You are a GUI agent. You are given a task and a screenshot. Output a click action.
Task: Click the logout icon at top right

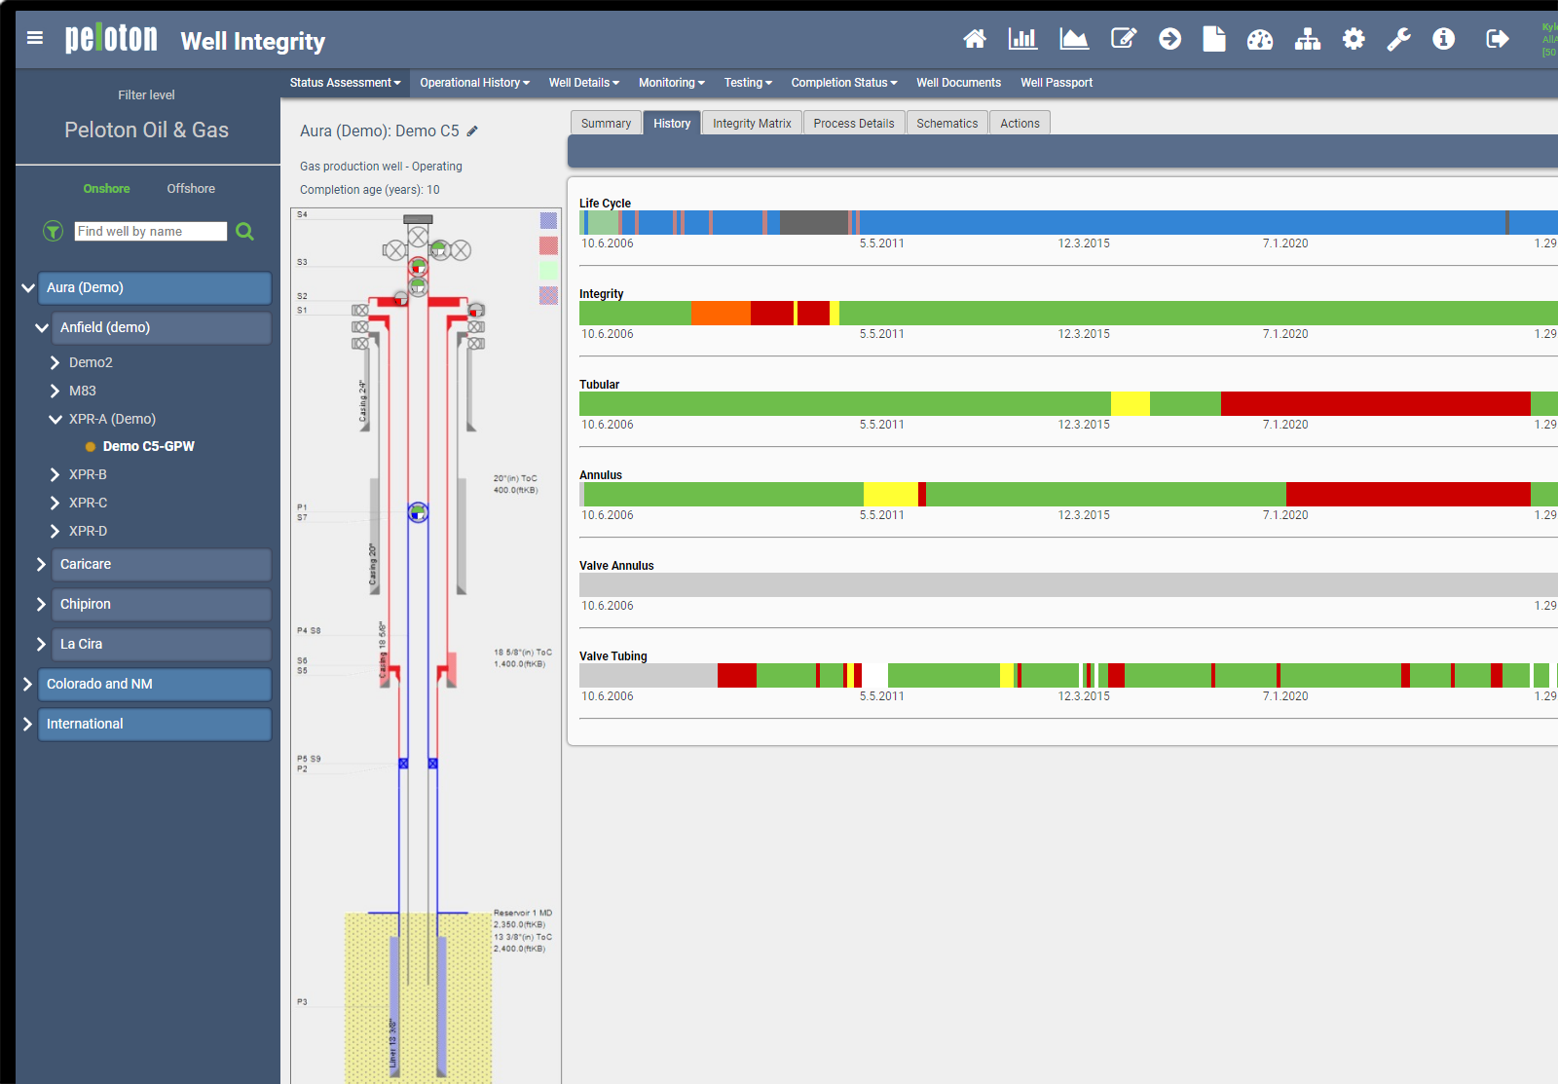pyautogui.click(x=1497, y=39)
